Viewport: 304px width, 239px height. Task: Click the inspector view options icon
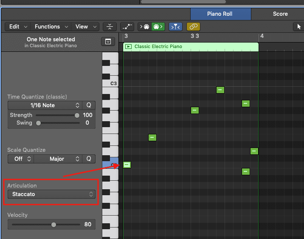click(x=108, y=42)
